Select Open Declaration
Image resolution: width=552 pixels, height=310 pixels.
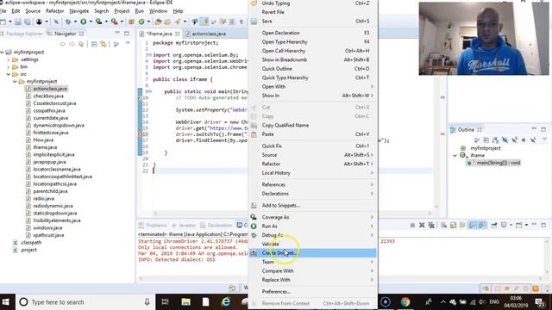pos(312,33)
